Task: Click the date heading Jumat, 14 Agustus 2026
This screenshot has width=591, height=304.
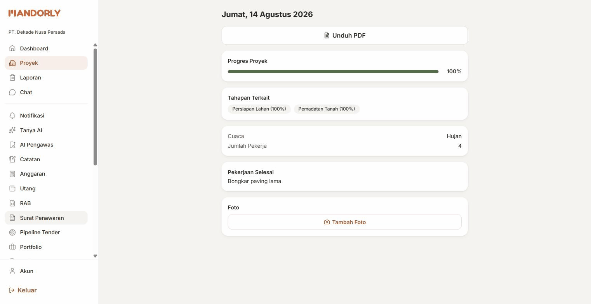Action: click(x=267, y=14)
